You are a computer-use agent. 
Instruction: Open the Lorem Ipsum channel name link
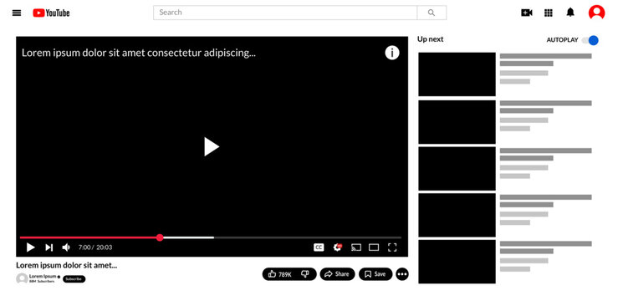coord(43,276)
